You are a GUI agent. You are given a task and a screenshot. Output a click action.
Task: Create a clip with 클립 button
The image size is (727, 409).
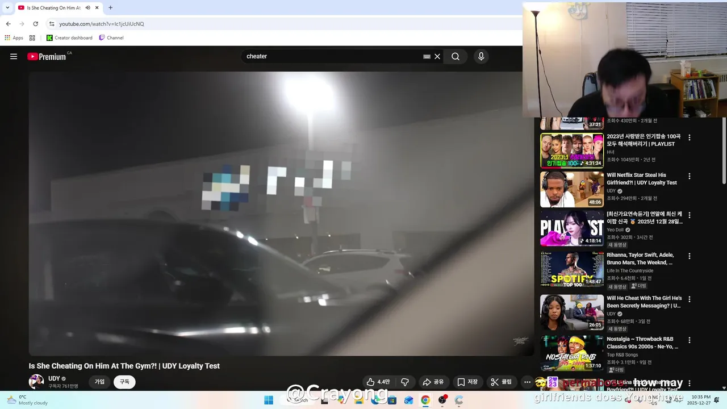click(x=502, y=382)
